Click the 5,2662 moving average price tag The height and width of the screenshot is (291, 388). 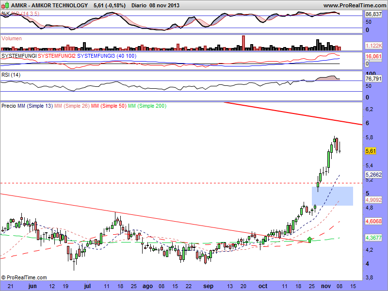374,175
